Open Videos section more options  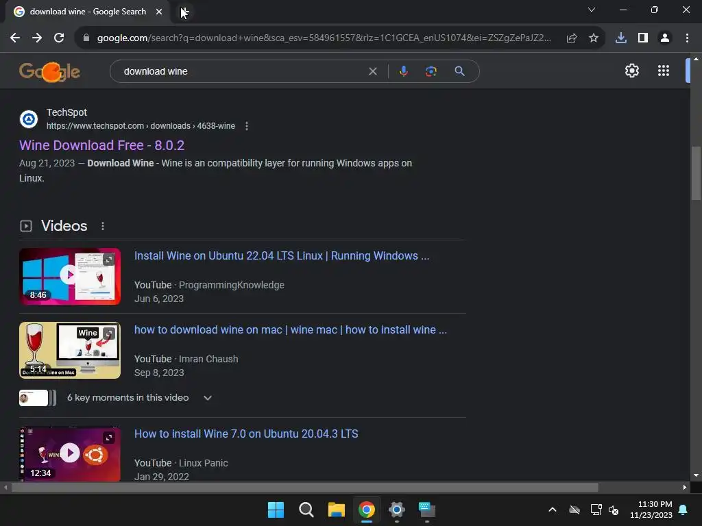[x=103, y=226]
